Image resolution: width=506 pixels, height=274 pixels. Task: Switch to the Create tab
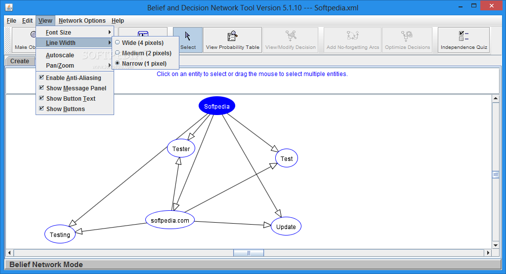click(20, 61)
